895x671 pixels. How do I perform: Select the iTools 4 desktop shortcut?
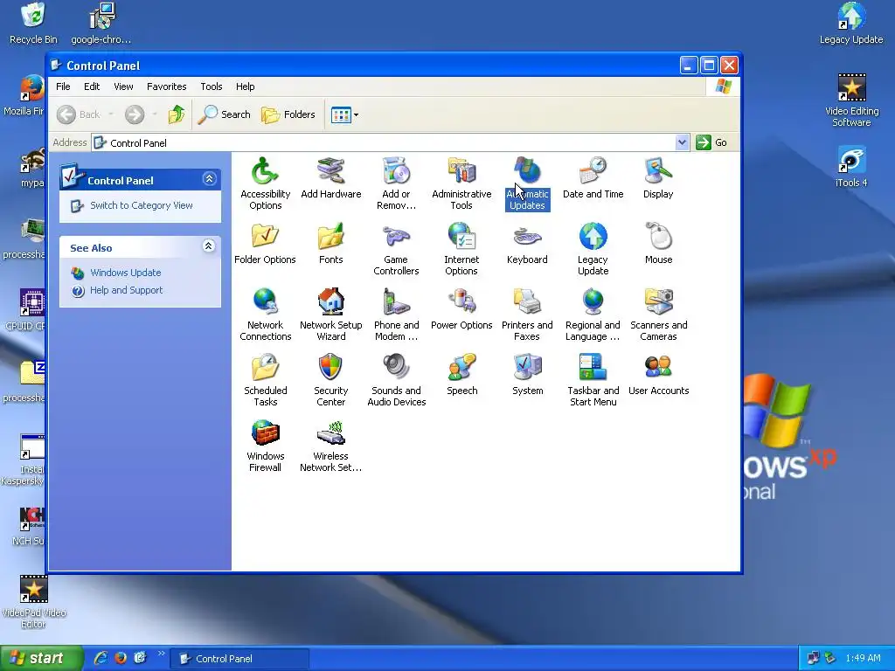pyautogui.click(x=851, y=167)
